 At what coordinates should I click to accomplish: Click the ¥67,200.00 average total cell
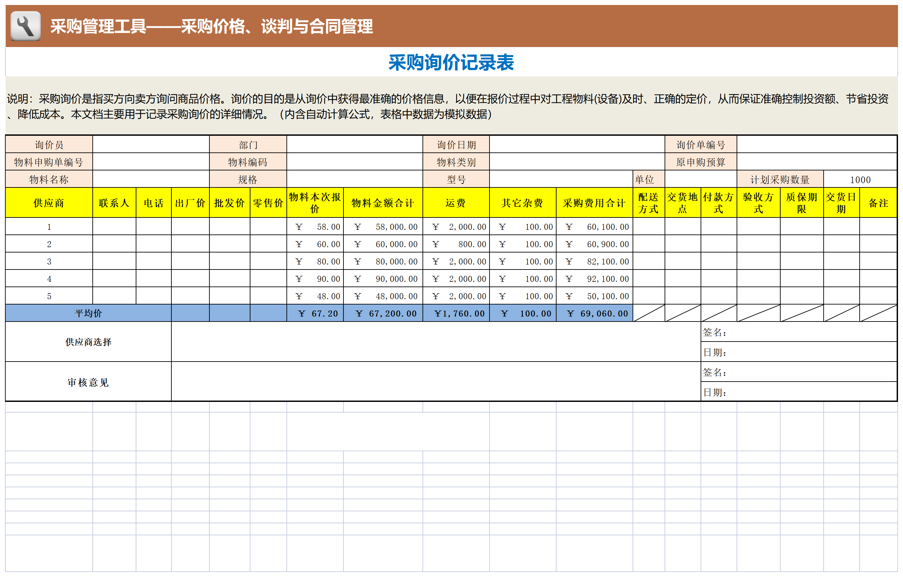pyautogui.click(x=383, y=313)
